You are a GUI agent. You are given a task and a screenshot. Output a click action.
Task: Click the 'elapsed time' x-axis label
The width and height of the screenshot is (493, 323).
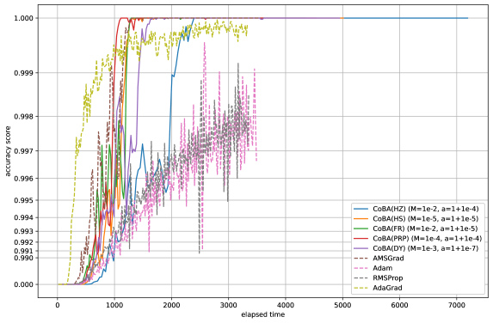pyautogui.click(x=263, y=314)
